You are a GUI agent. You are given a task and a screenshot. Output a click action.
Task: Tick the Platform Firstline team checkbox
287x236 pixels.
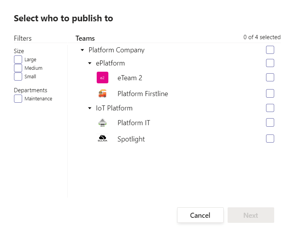tap(270, 93)
